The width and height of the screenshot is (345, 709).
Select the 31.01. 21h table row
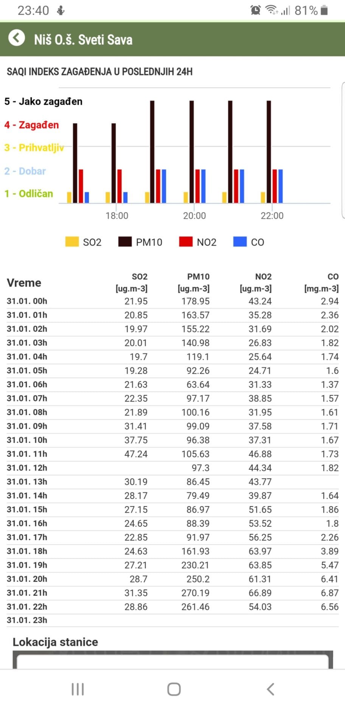tap(172, 593)
